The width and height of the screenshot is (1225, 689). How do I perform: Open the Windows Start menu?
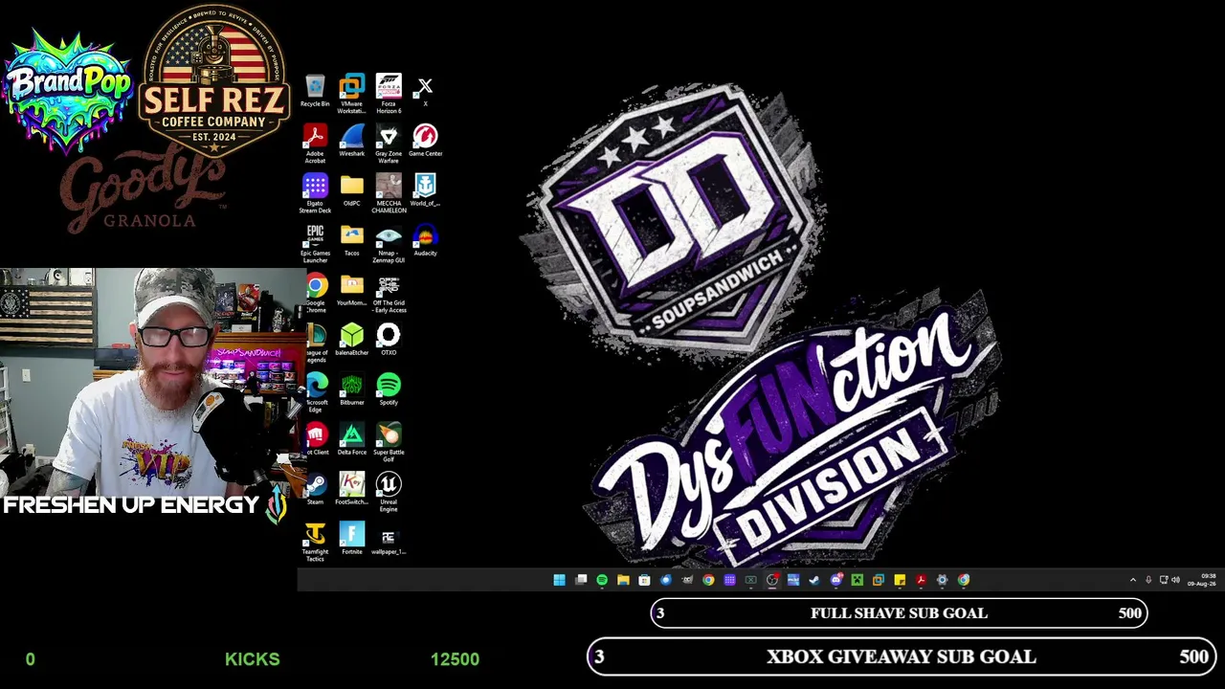tap(559, 580)
